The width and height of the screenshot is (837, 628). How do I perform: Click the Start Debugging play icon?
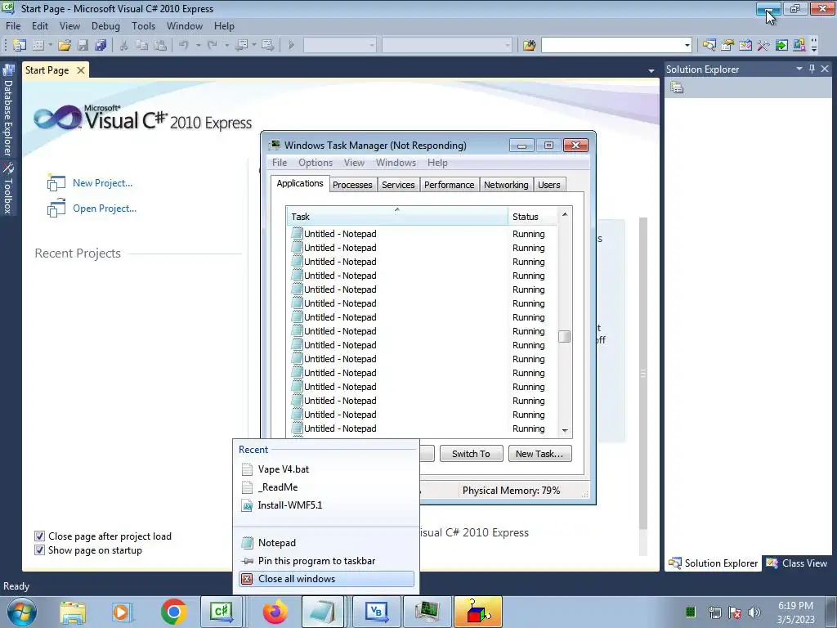point(292,46)
